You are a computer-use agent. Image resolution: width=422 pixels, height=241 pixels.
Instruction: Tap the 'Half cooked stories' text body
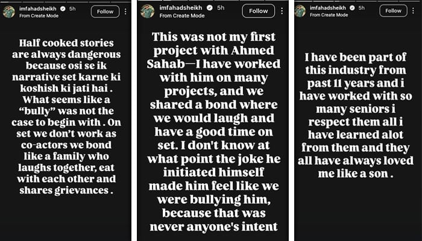click(66, 116)
